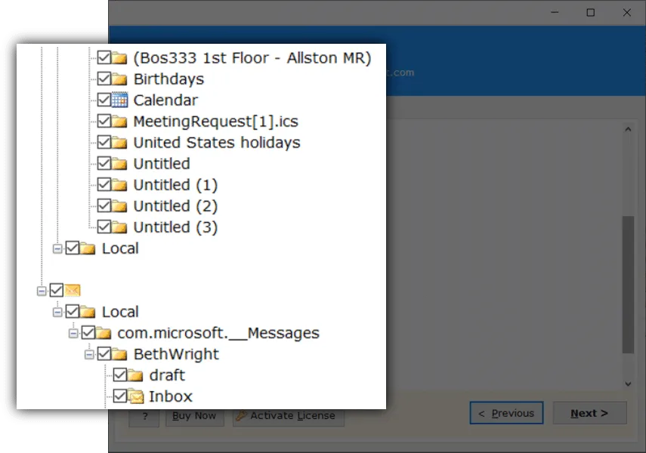
Task: Click the file icon for MeetingRequest[1].ics
Action: pos(119,121)
